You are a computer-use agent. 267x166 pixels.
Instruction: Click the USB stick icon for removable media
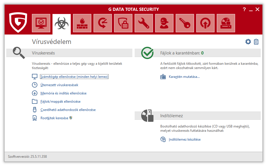tap(35, 110)
